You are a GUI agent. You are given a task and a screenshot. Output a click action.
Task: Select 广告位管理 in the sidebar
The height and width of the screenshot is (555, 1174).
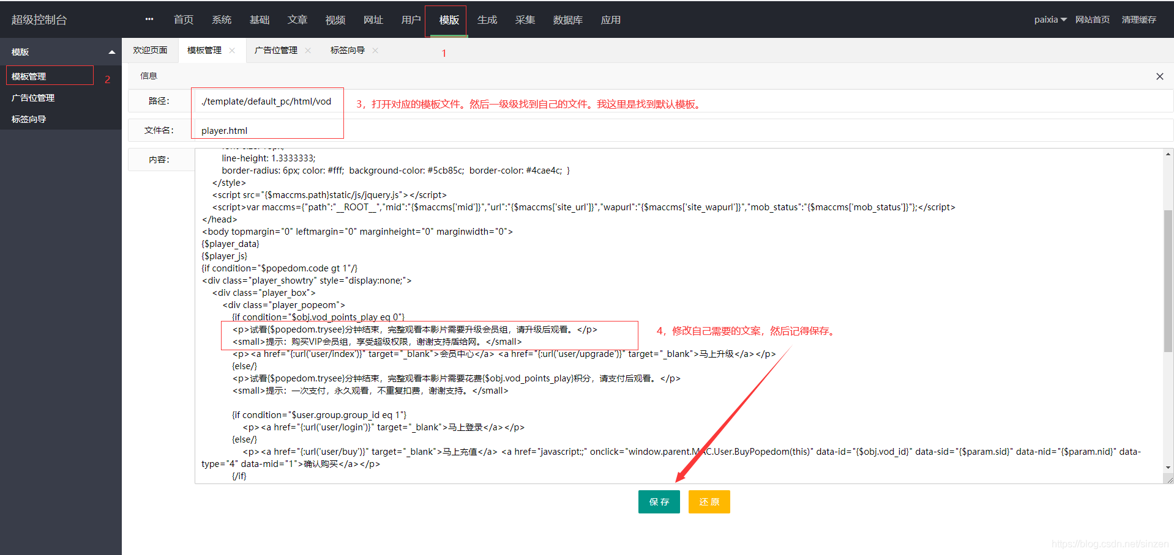33,98
